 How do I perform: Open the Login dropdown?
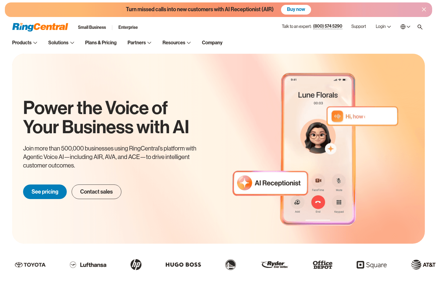point(383,27)
